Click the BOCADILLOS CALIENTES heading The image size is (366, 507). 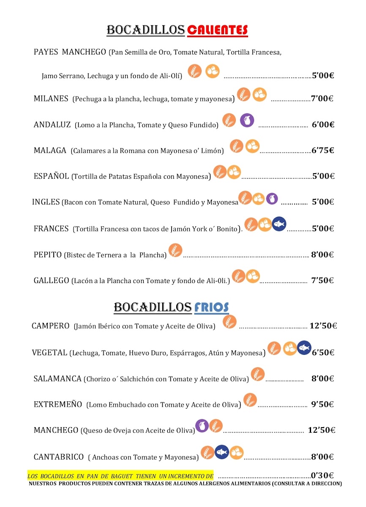click(x=177, y=30)
